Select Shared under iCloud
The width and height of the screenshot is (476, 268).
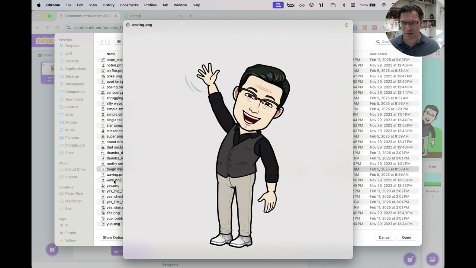click(x=71, y=177)
